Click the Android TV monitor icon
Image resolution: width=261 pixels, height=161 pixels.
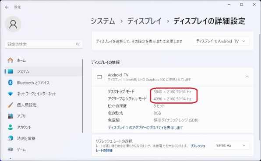tap(99, 77)
